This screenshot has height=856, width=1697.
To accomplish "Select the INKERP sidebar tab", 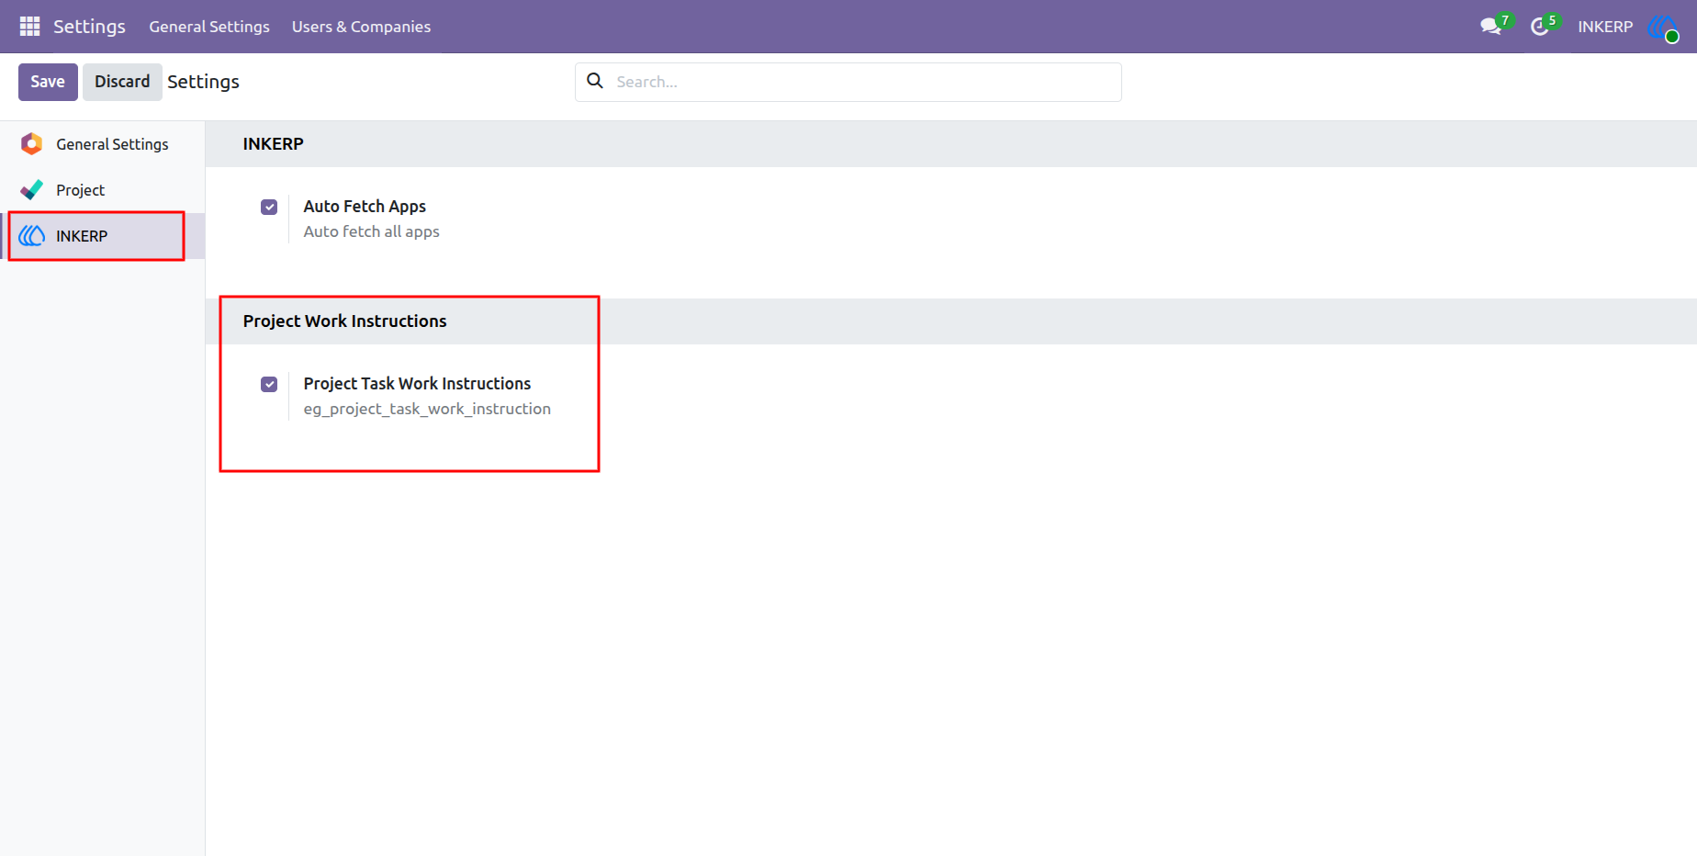I will click(102, 236).
